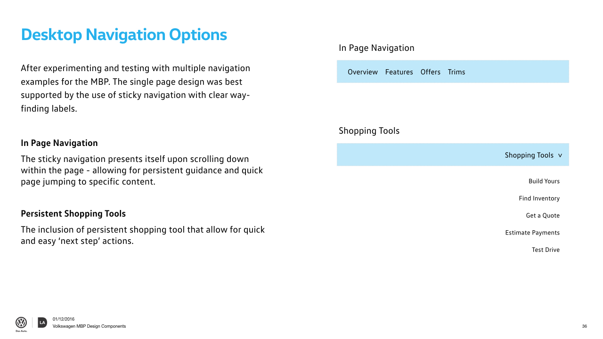Click the Volkswagen logo icon
Image resolution: width=603 pixels, height=339 pixels.
pos(21,323)
